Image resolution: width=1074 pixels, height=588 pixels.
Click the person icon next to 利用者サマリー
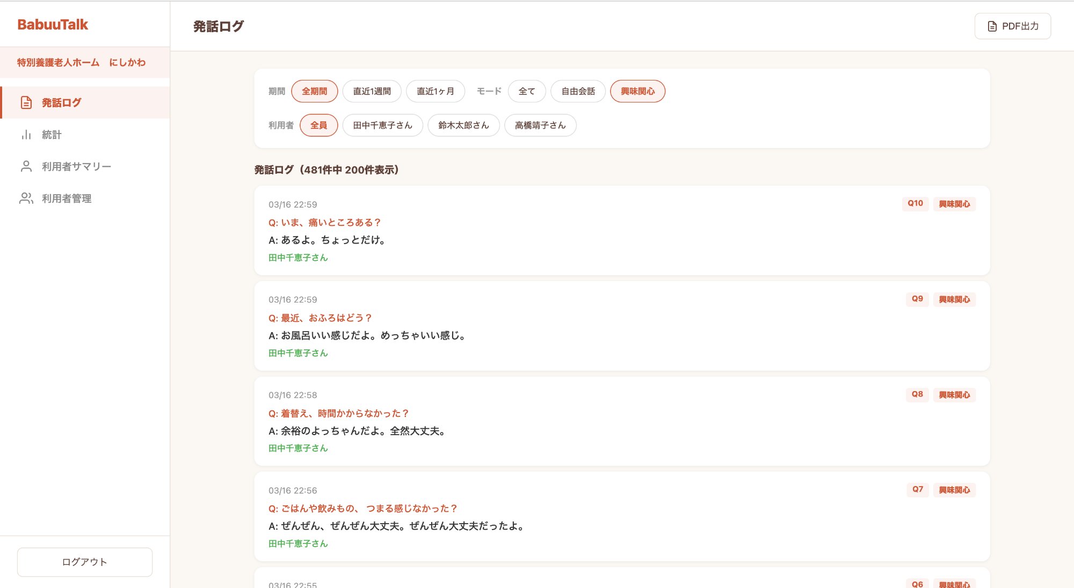point(26,166)
